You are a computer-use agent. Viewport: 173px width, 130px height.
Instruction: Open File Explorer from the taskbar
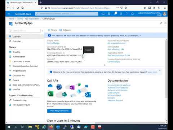tap(30, 127)
